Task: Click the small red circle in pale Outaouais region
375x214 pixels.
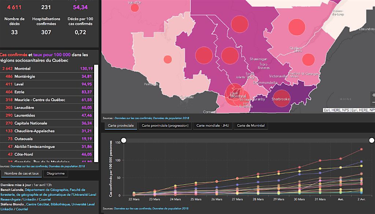Action: click(168, 59)
